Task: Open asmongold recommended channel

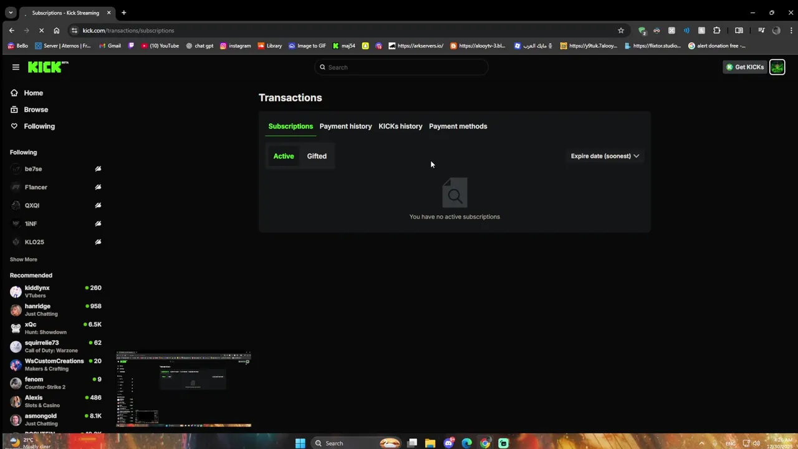Action: (55, 420)
